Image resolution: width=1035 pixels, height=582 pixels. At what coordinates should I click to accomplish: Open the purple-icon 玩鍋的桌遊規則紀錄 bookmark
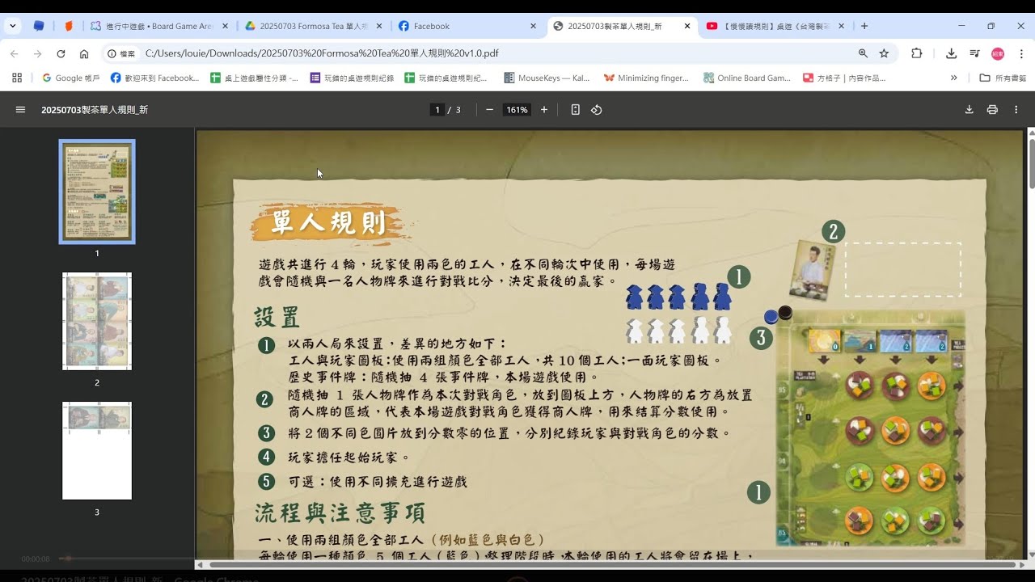[353, 78]
